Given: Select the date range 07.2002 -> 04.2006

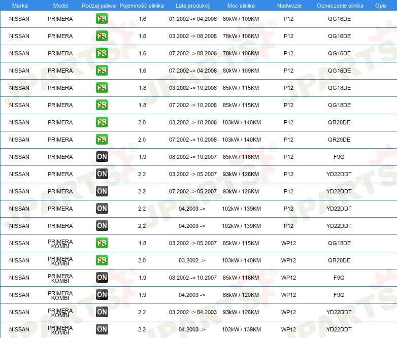Looking at the screenshot, I should pos(193,71).
